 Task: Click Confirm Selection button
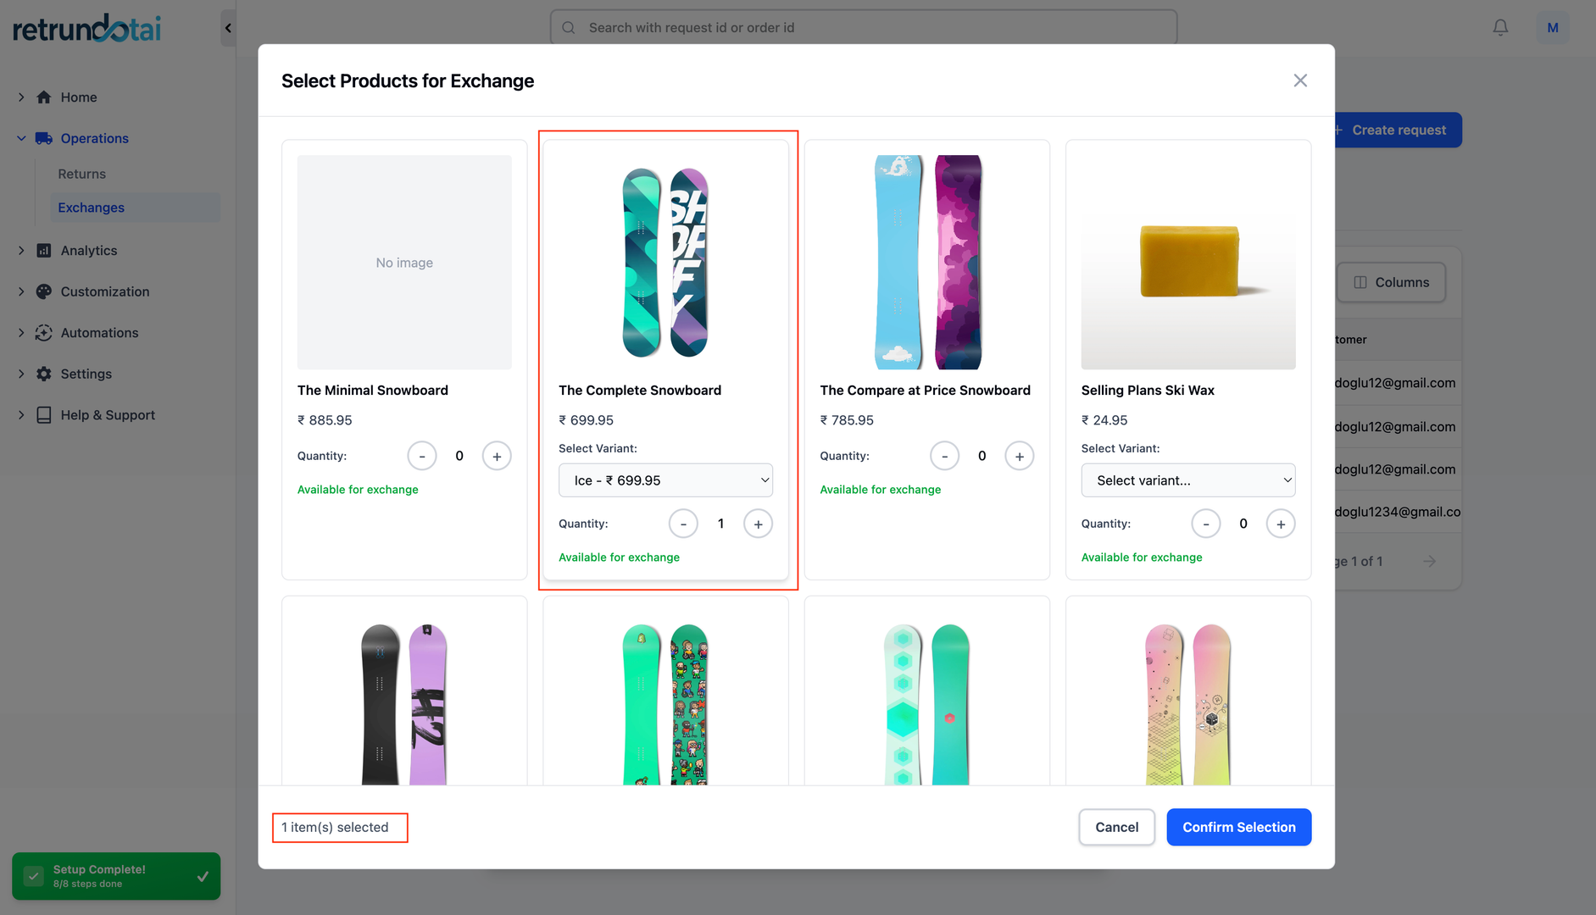tap(1238, 827)
